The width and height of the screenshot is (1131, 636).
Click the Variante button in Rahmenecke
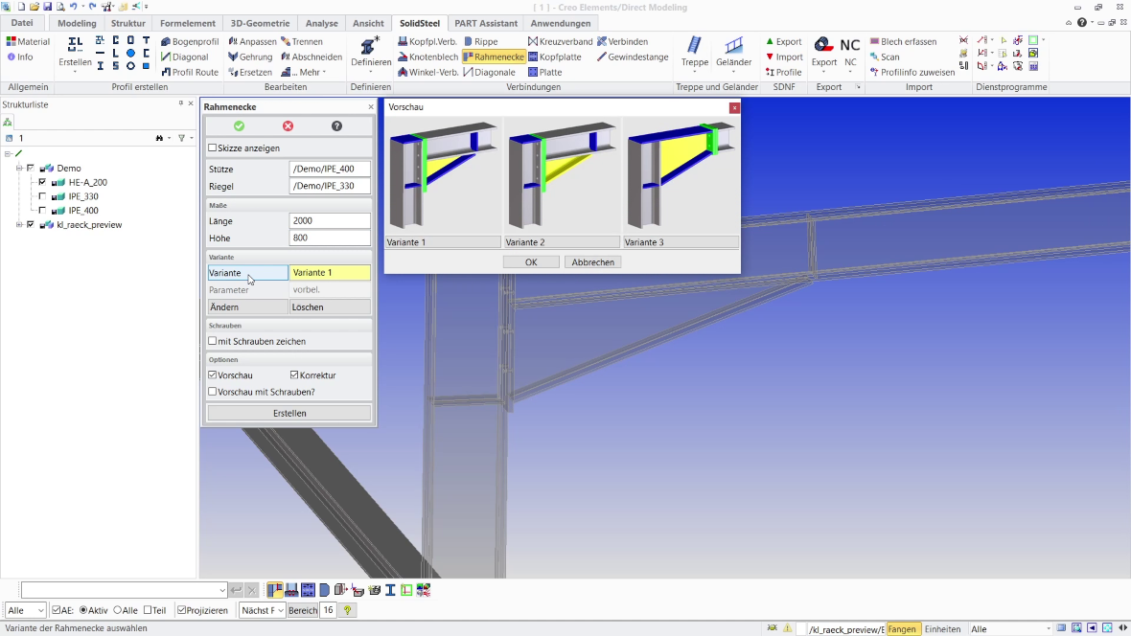pyautogui.click(x=247, y=273)
